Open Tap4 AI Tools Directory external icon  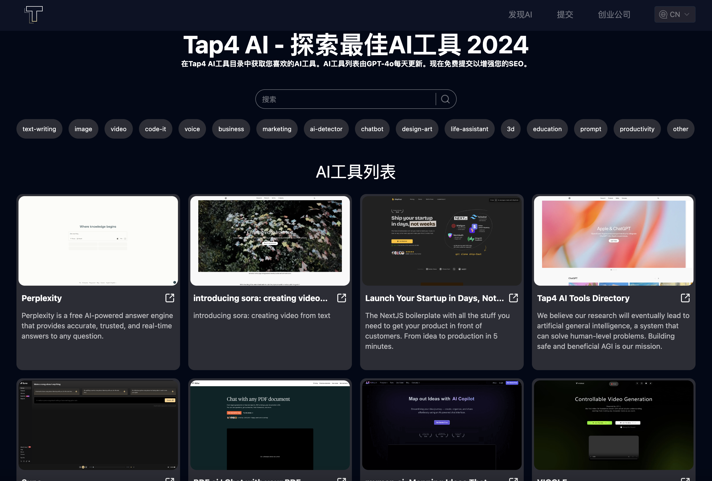[x=685, y=298]
